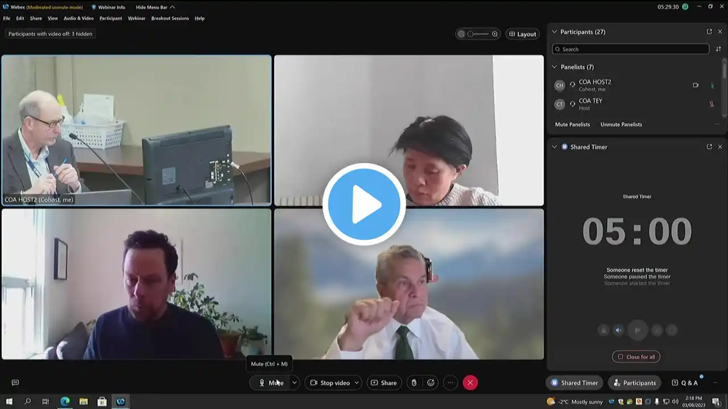Toggle COA HOST2 camera icon
The image size is (728, 409).
696,85
